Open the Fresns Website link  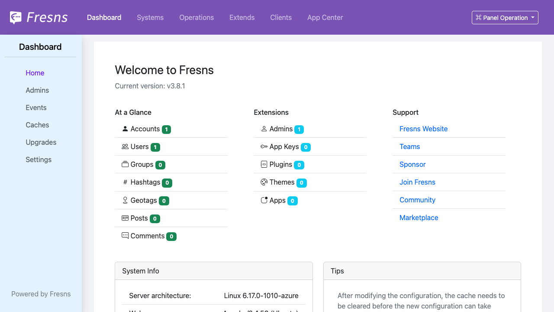423,129
